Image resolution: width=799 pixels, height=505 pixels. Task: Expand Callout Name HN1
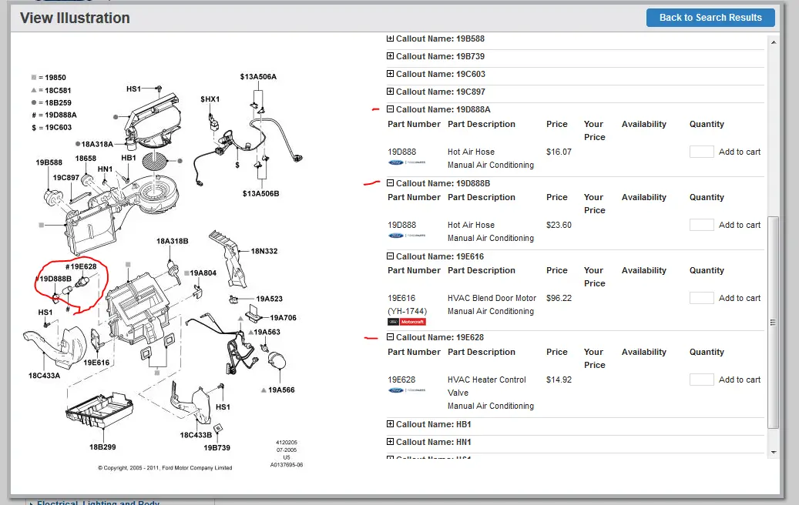[390, 442]
